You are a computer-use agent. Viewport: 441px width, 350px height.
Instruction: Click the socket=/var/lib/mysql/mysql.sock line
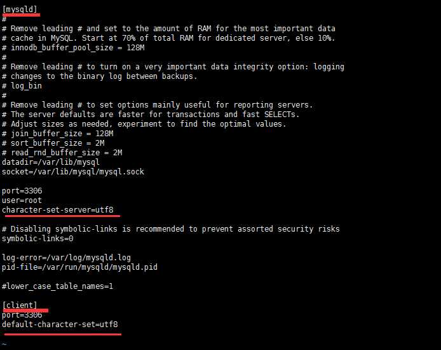pyautogui.click(x=73, y=172)
